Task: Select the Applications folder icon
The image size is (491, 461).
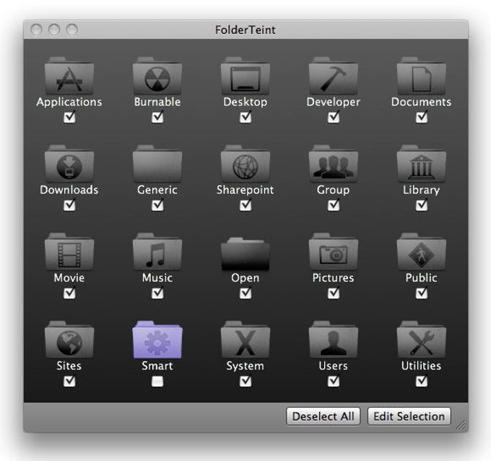Action: click(x=69, y=76)
